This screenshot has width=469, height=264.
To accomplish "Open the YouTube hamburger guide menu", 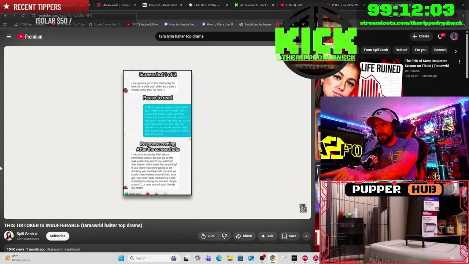I will pos(9,36).
